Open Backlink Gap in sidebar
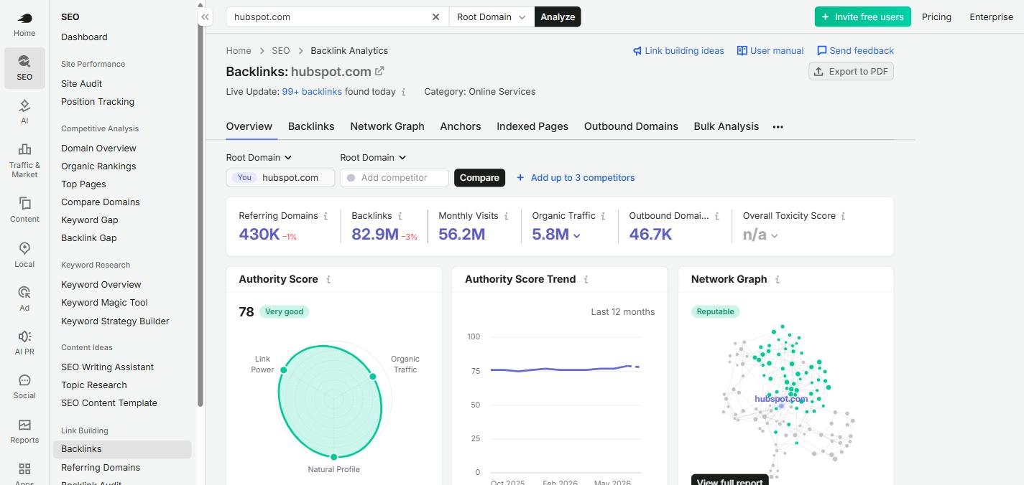 click(89, 237)
